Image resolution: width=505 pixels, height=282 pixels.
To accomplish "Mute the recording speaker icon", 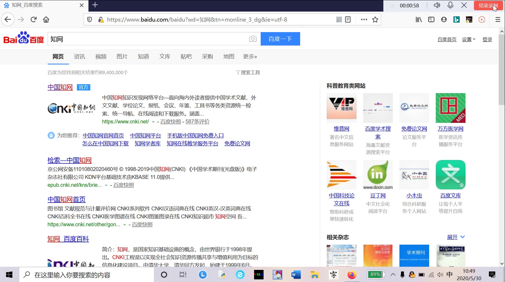I will pyautogui.click(x=437, y=5).
